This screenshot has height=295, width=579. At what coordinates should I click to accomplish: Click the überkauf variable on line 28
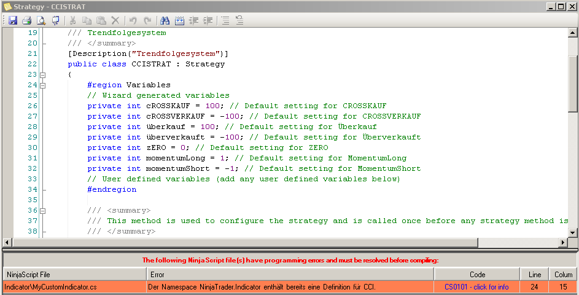166,127
